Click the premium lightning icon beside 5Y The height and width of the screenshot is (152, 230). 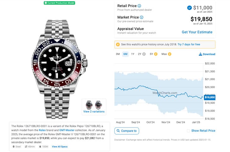(156, 54)
